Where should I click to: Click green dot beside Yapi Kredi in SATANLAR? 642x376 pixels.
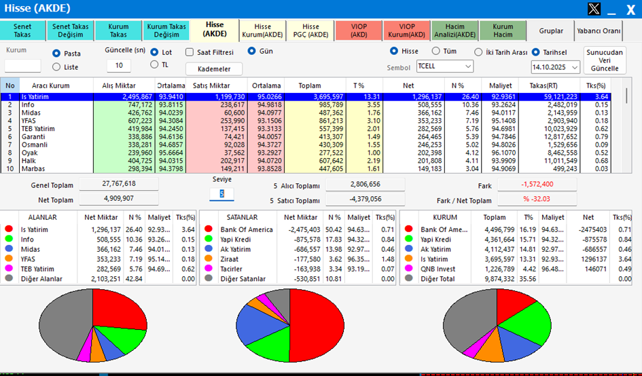[x=211, y=239]
